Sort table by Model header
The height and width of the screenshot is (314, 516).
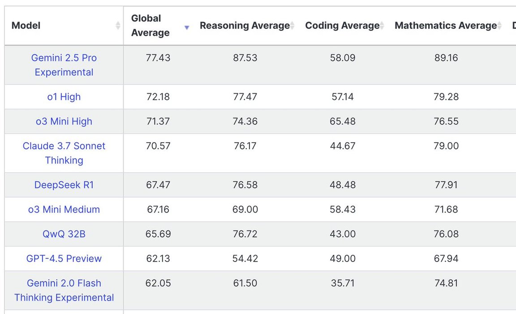pos(26,26)
